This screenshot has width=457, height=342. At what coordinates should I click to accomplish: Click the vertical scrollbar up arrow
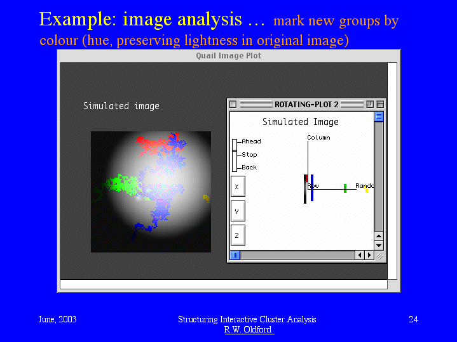[x=379, y=236]
